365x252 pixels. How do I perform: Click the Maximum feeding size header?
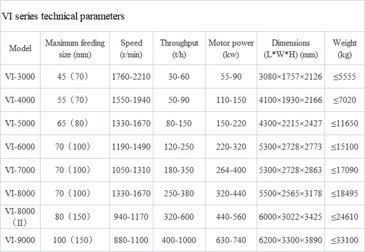pyautogui.click(x=75, y=48)
